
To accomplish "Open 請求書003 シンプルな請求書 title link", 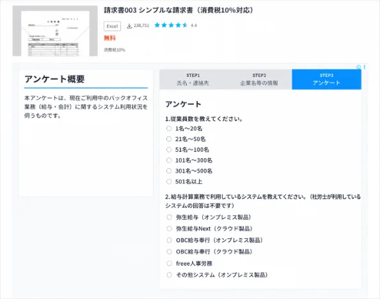I will click(x=179, y=10).
